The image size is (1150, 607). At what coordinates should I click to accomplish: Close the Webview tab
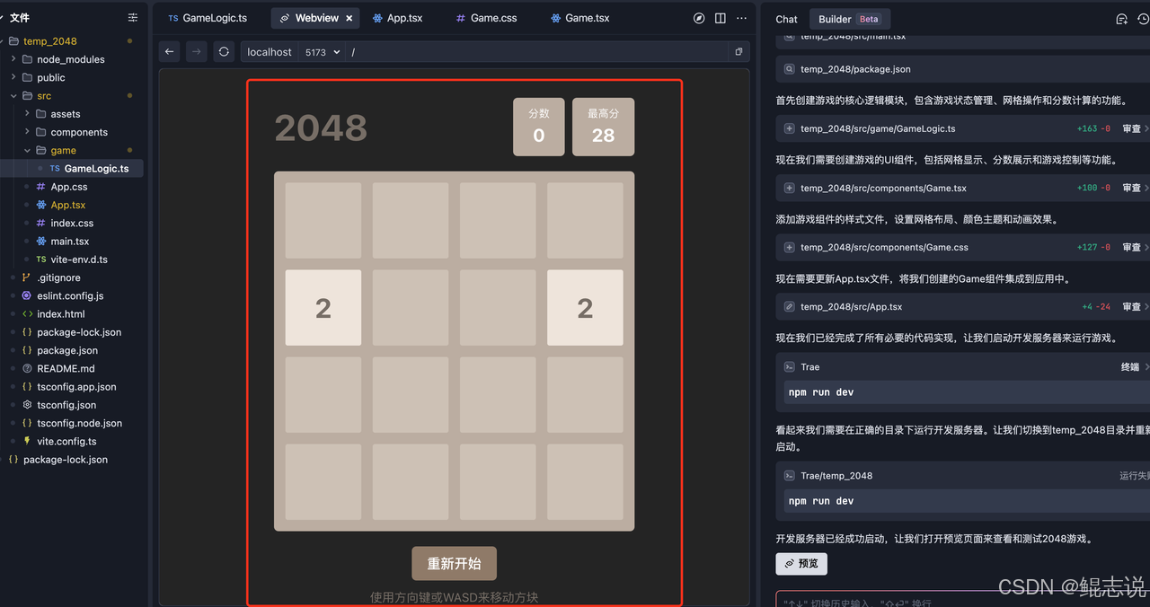point(349,18)
